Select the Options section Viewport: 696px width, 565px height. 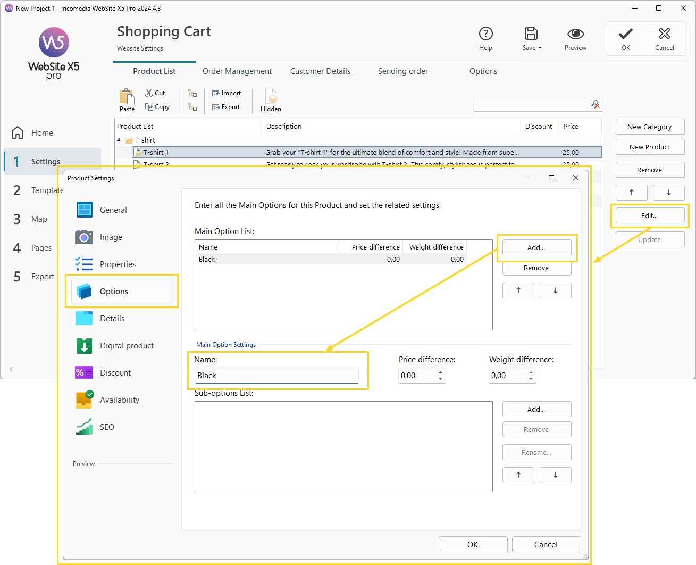[122, 292]
